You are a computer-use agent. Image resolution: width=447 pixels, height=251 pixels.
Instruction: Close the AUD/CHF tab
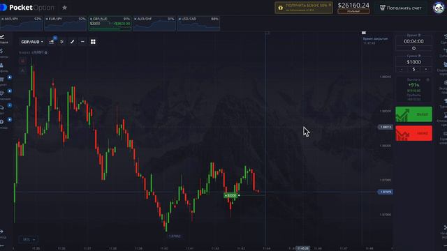click(135, 19)
